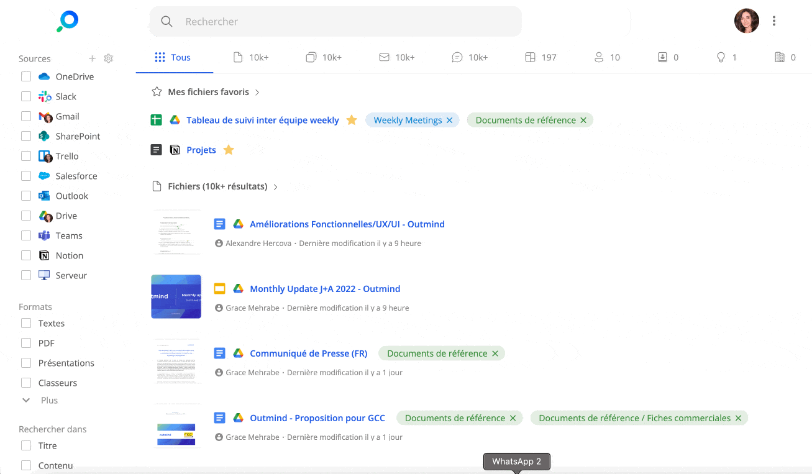This screenshot has width=812, height=474.
Task: Expand the Plus formats section
Action: point(26,400)
